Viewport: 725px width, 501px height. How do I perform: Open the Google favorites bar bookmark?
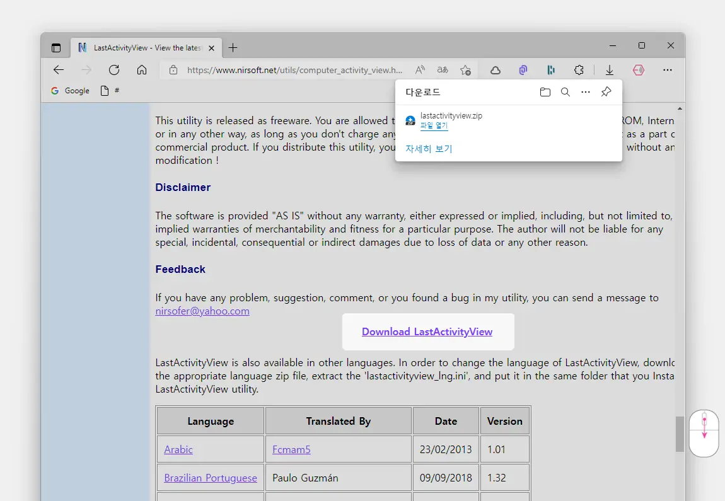coord(70,91)
